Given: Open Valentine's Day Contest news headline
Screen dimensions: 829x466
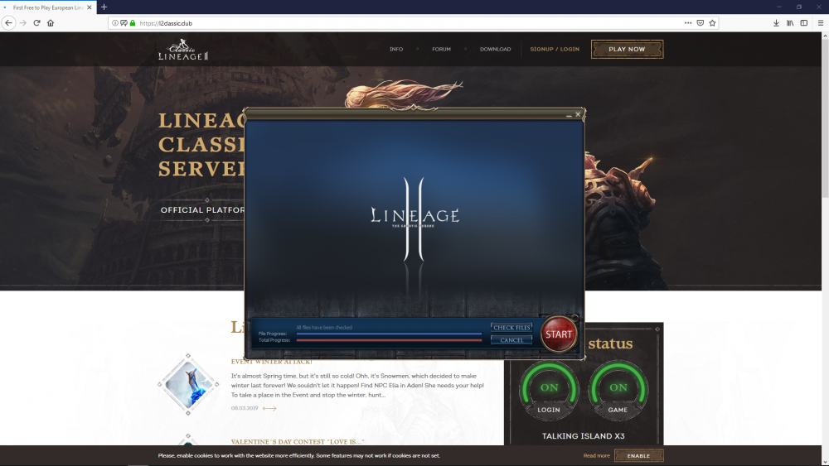Looking at the screenshot, I should pyautogui.click(x=297, y=442).
